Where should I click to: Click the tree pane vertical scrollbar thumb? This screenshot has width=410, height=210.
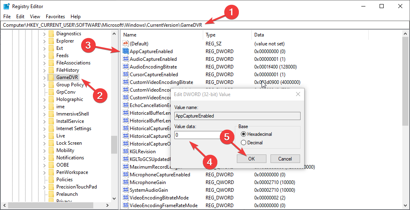tap(114, 145)
